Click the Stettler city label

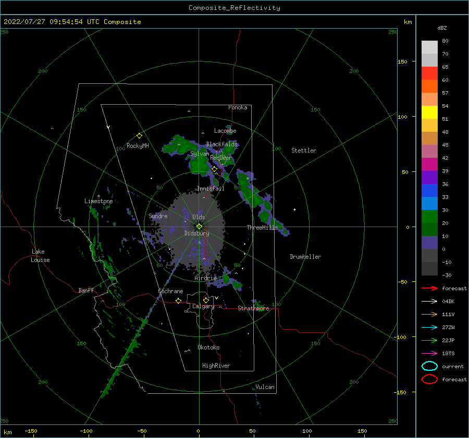304,151
